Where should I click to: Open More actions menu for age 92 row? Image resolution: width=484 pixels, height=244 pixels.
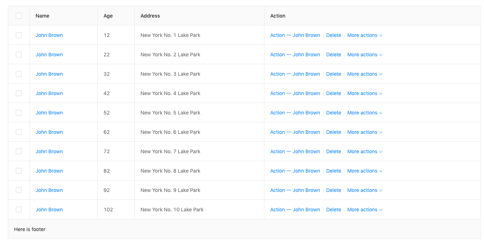coord(364,190)
